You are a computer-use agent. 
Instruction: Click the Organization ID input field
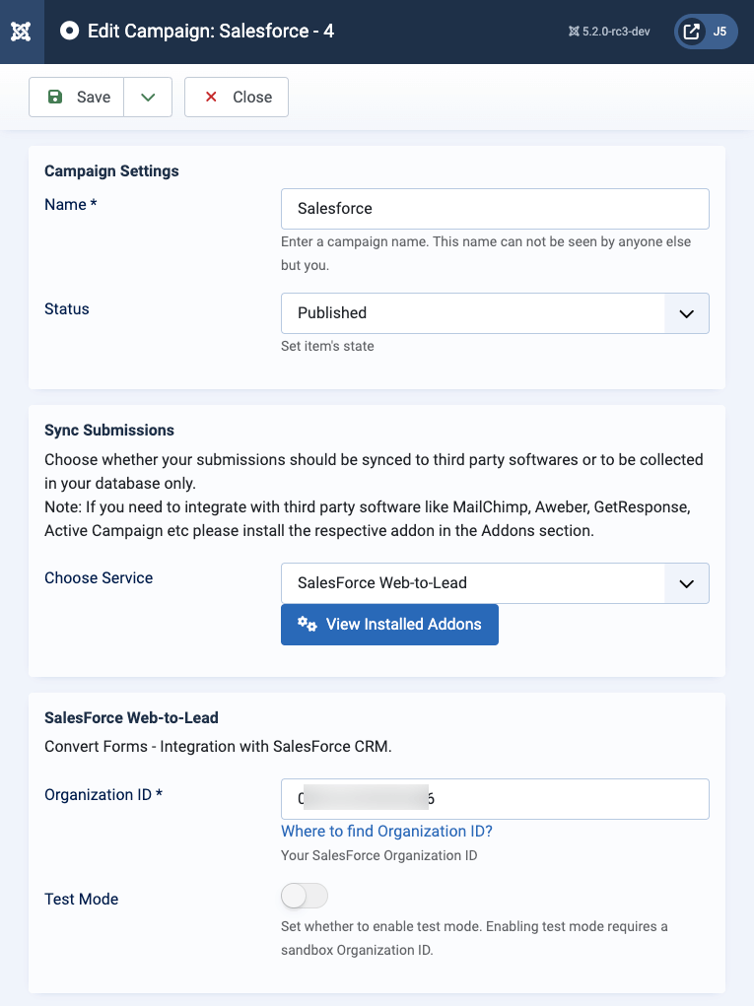pos(495,799)
